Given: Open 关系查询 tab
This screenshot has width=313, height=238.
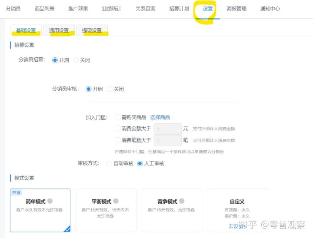Looking at the screenshot, I should [x=145, y=9].
